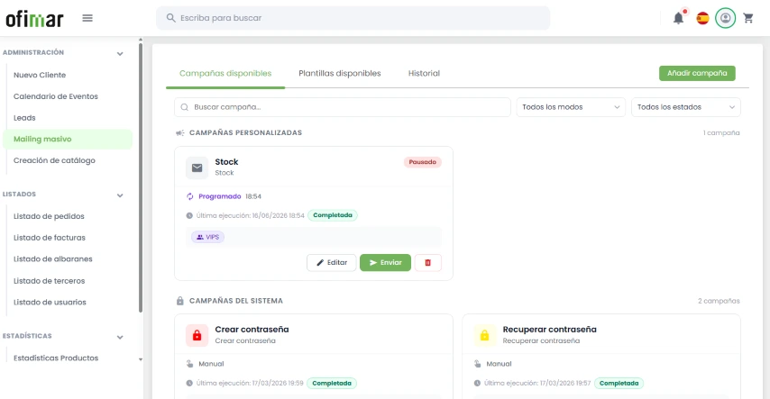The width and height of the screenshot is (770, 399).
Task: Change language via Spanish flag icon
Action: point(702,18)
